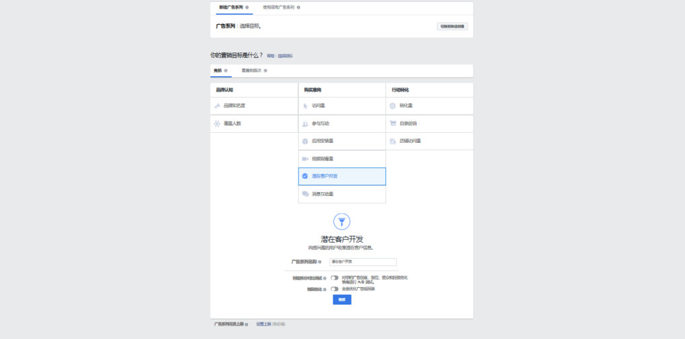
Task: Pick the 消息互动量 chat bubbles icon
Action: (305, 194)
